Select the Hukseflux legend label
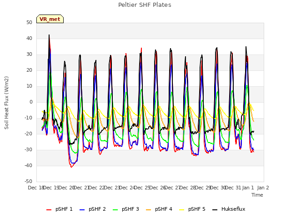This screenshot has height=218, width=291. [233, 209]
